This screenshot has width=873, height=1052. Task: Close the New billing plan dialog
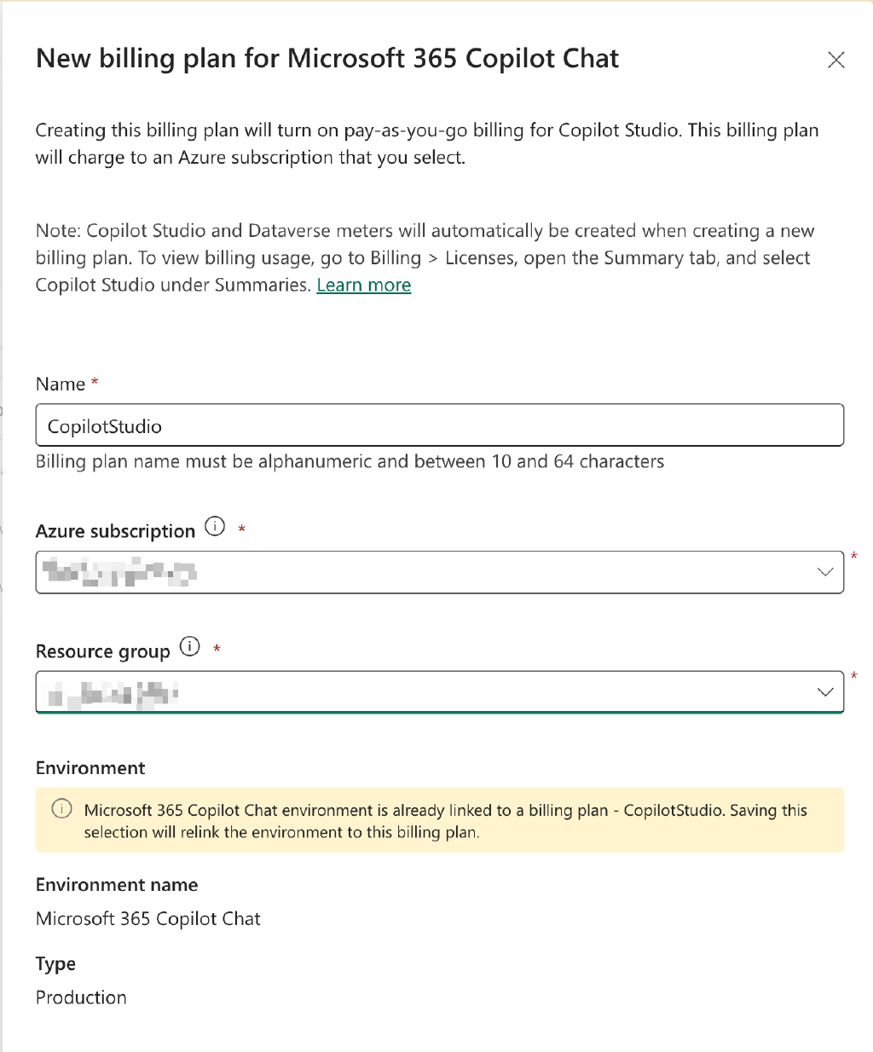(835, 60)
